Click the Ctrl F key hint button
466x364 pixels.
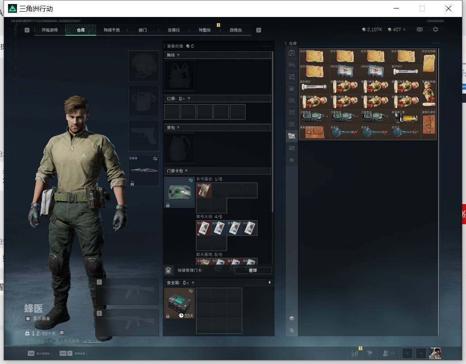tap(66, 353)
